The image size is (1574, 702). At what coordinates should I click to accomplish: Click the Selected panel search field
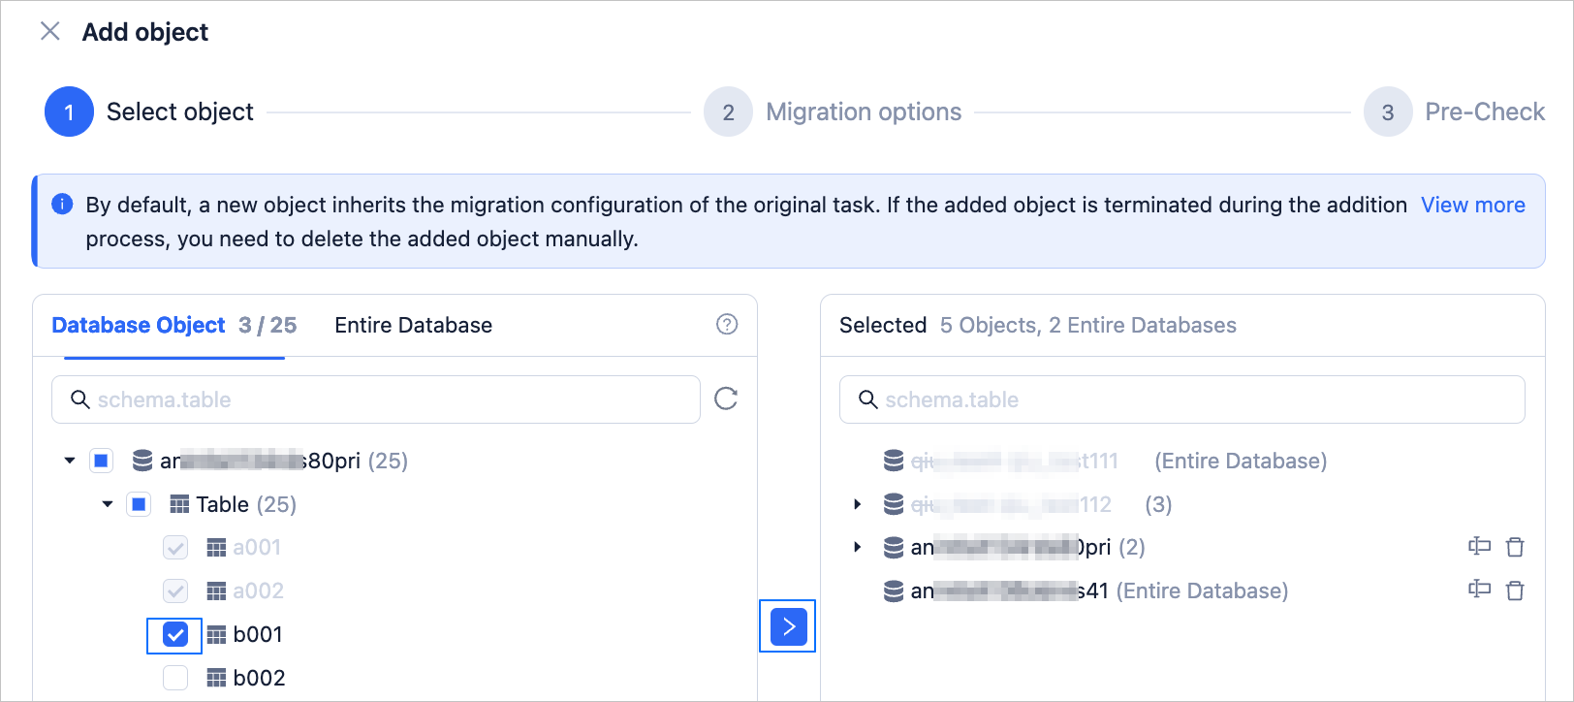click(x=1192, y=399)
